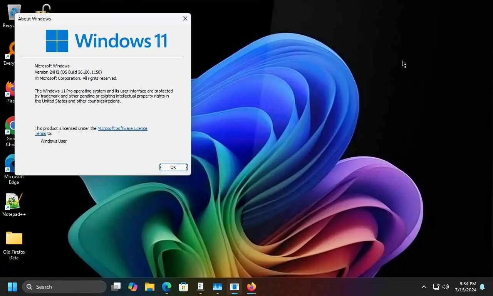This screenshot has height=296, width=493.
Task: Open the notification bell
Action: click(x=482, y=287)
